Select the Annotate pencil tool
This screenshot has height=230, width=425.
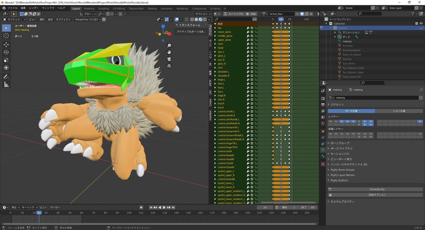[x=6, y=77]
